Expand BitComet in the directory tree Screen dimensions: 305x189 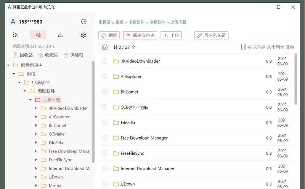(36, 125)
